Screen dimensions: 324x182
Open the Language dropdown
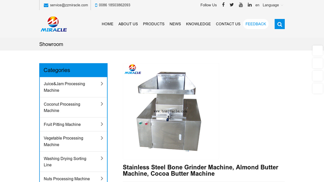pyautogui.click(x=273, y=5)
